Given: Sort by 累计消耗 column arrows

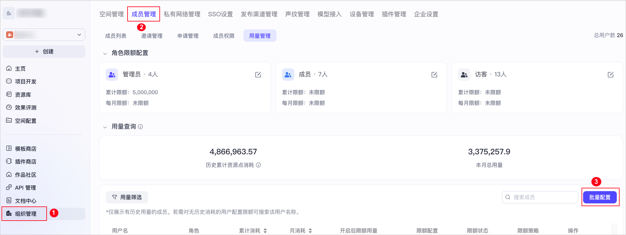Looking at the screenshot, I should pyautogui.click(x=265, y=231).
